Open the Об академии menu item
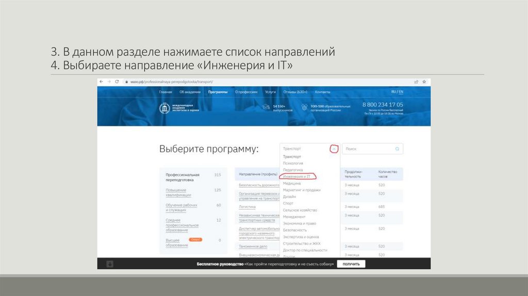 click(x=190, y=92)
